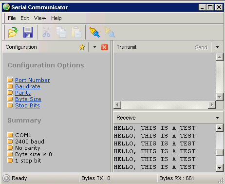Open the Configuration panel dropdown arrow
Screen dimensions: 225x184
coord(94,47)
